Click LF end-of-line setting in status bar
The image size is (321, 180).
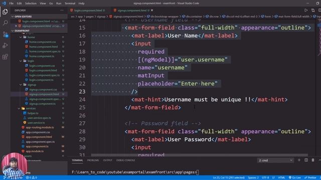273,178
